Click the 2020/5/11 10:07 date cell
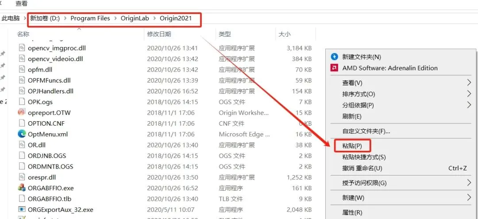The image size is (478, 219). [171, 210]
